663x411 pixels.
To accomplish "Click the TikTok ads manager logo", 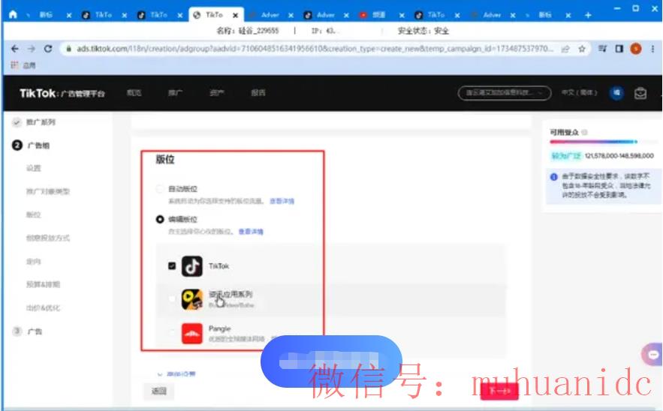I will (x=62, y=93).
